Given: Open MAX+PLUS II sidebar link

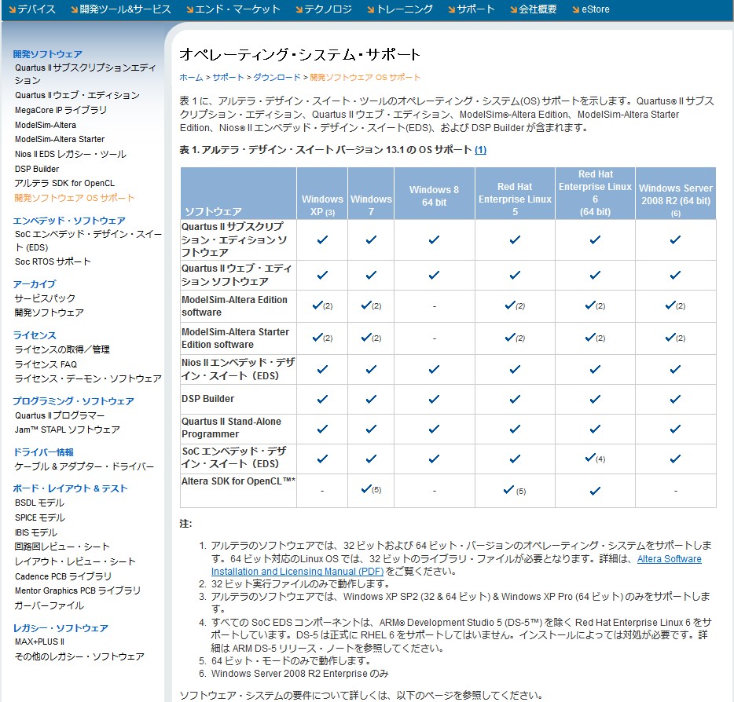Looking at the screenshot, I should [x=39, y=642].
